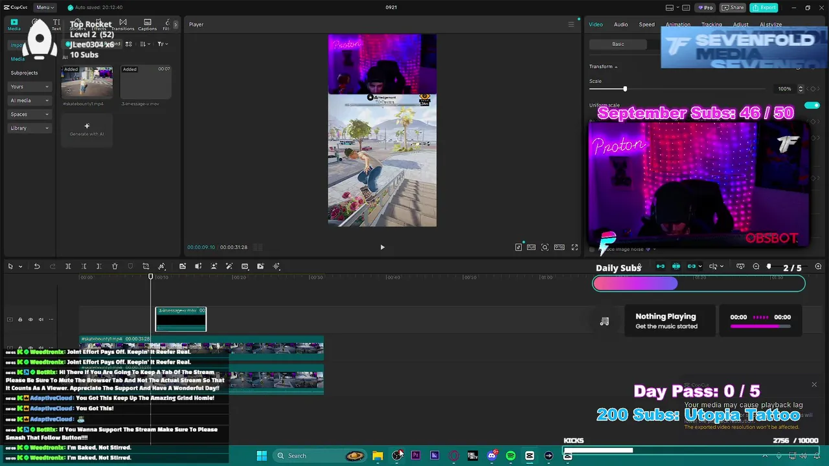Click the magic wand toolbar icon
This screenshot has width=829, height=466.
[x=229, y=267]
